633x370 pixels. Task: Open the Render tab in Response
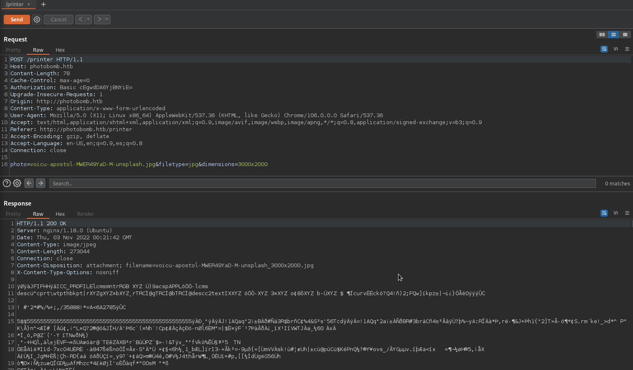tap(85, 214)
